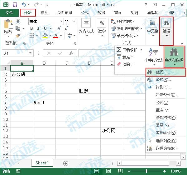Viewport: 187px width, 175px height.
Task: Click the 填充 fill down button
Action: tap(125, 57)
